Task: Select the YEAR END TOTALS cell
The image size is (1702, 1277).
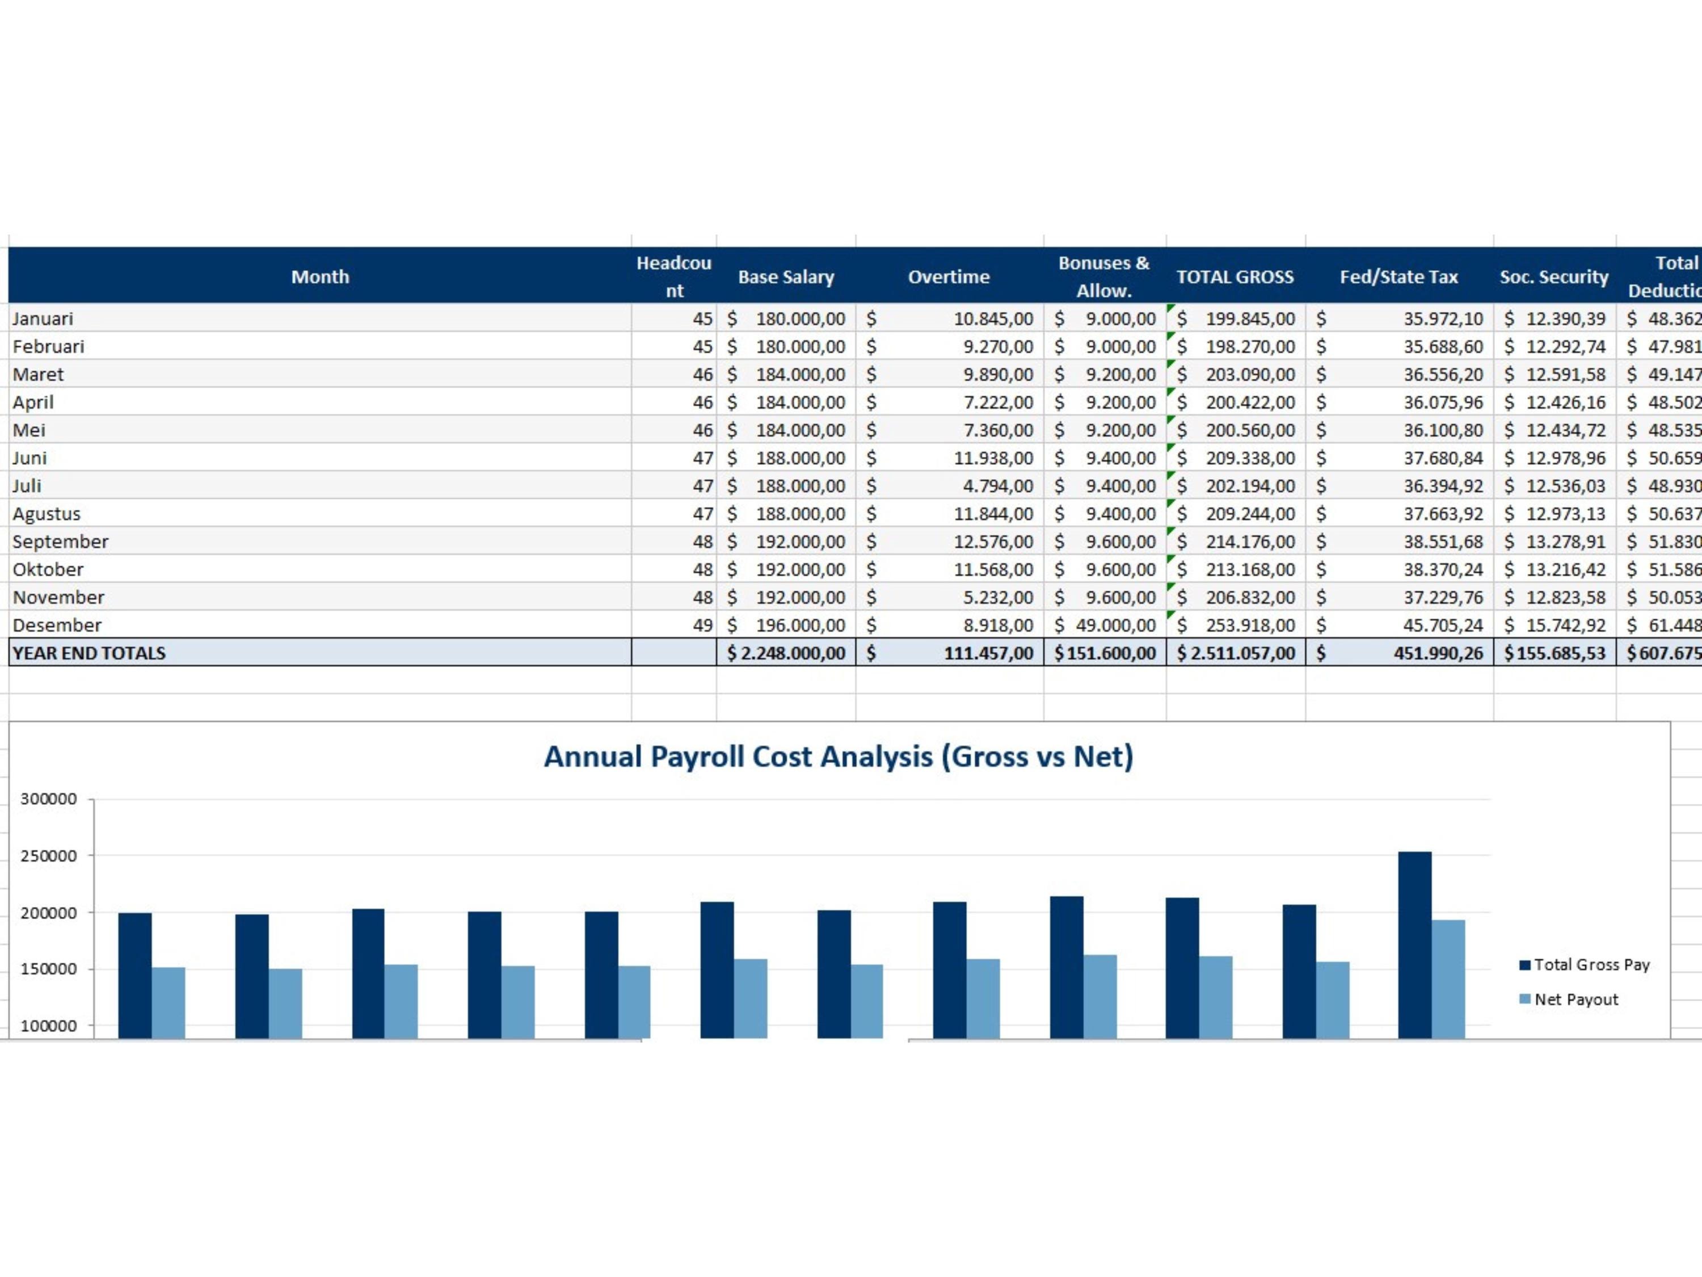Action: pyautogui.click(x=320, y=653)
